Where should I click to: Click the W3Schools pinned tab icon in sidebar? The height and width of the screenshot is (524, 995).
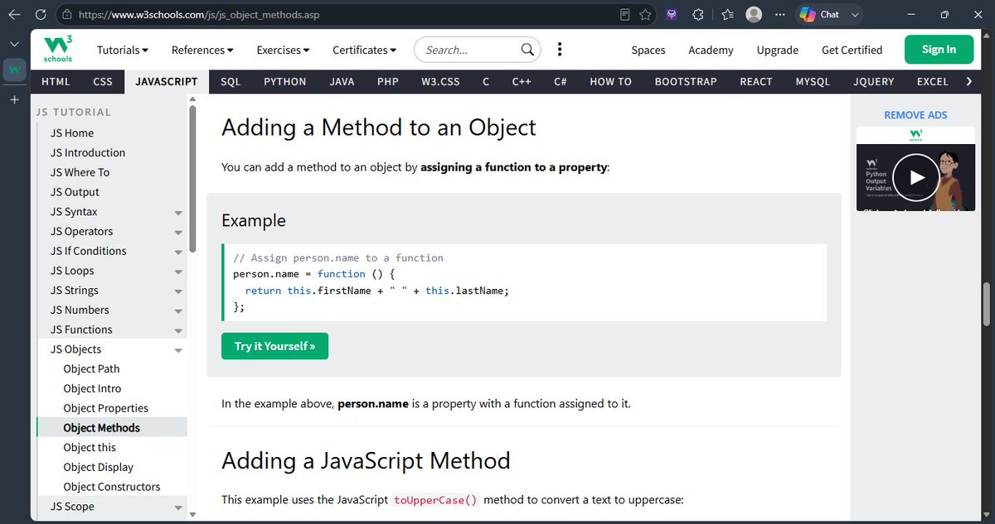[14, 70]
